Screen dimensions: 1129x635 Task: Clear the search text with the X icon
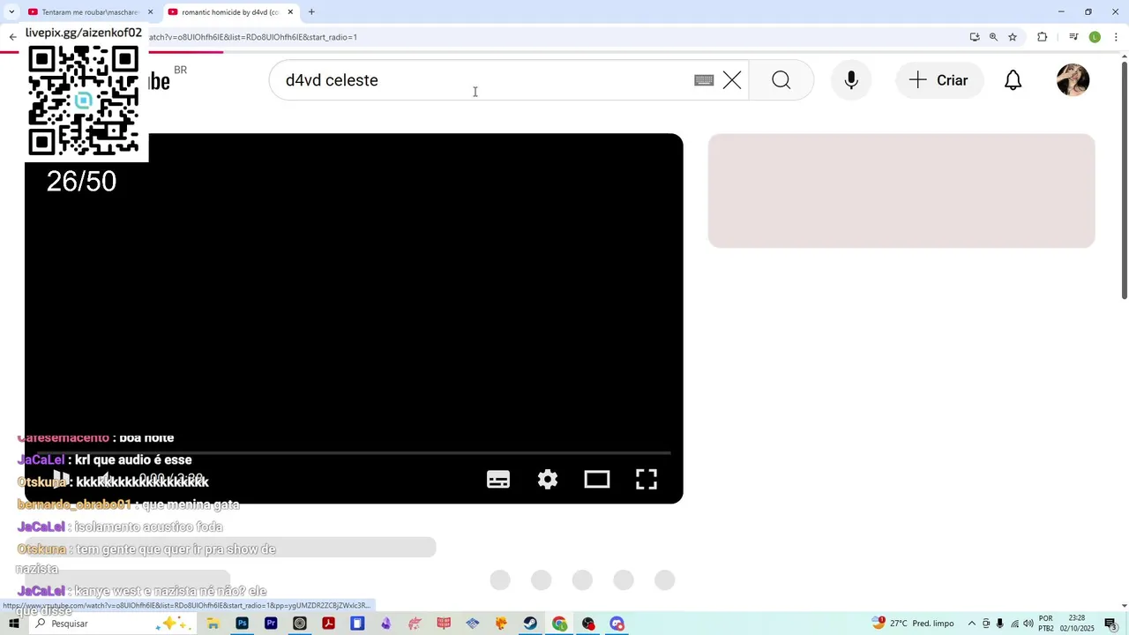(732, 80)
